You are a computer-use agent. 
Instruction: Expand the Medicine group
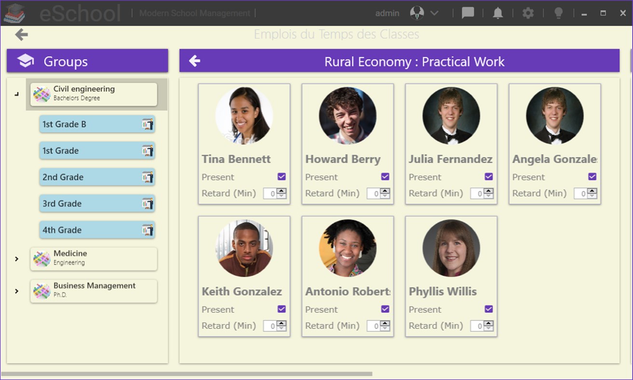(x=16, y=259)
